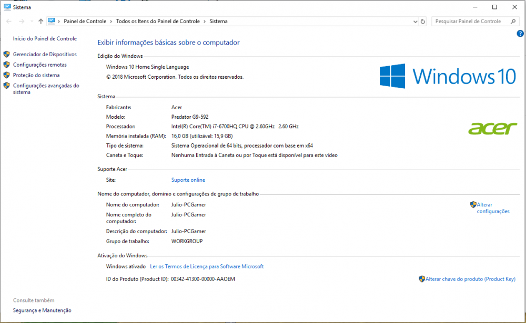
Task: Click the magnifier icon in search box
Action: pos(513,22)
